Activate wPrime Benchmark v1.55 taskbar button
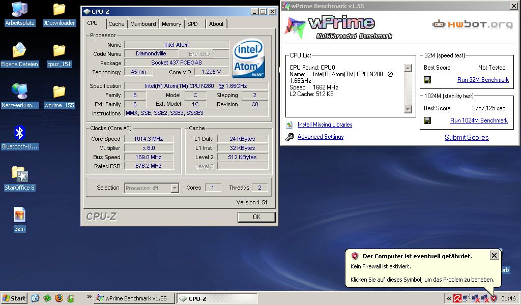Screen dimensions: 521x305 [134, 298]
